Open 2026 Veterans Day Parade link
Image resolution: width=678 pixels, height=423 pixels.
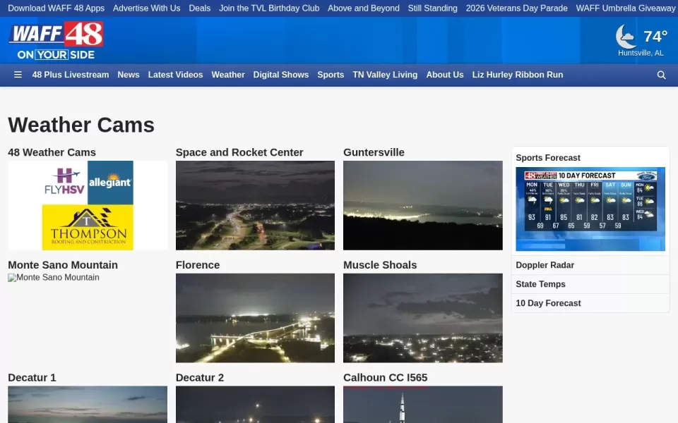(x=517, y=8)
